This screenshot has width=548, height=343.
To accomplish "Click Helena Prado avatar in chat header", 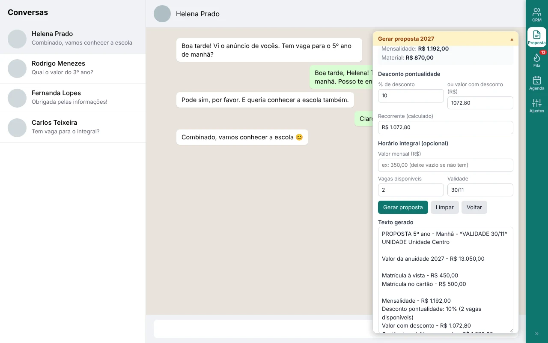I will tap(162, 14).
